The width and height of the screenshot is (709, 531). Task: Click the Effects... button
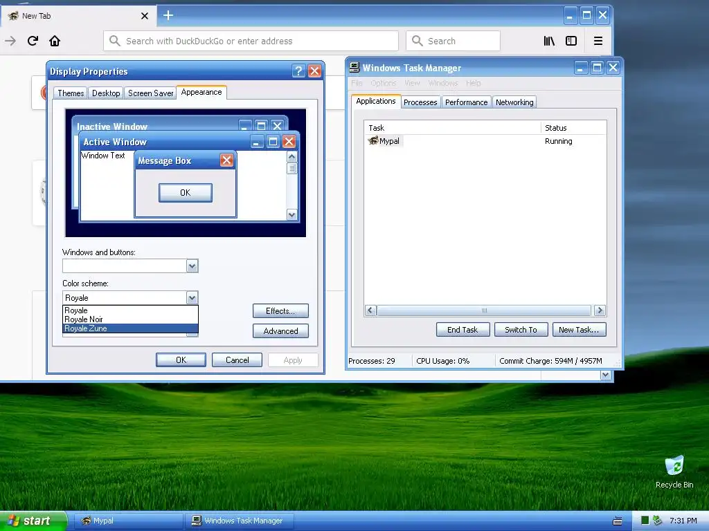click(280, 310)
